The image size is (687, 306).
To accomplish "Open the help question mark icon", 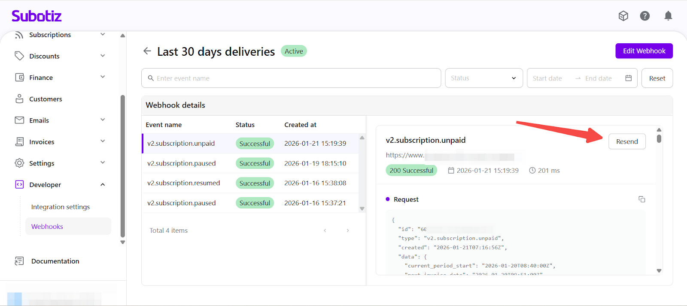I will [644, 16].
